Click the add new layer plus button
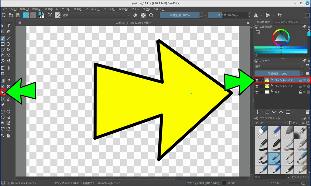 (x=258, y=112)
